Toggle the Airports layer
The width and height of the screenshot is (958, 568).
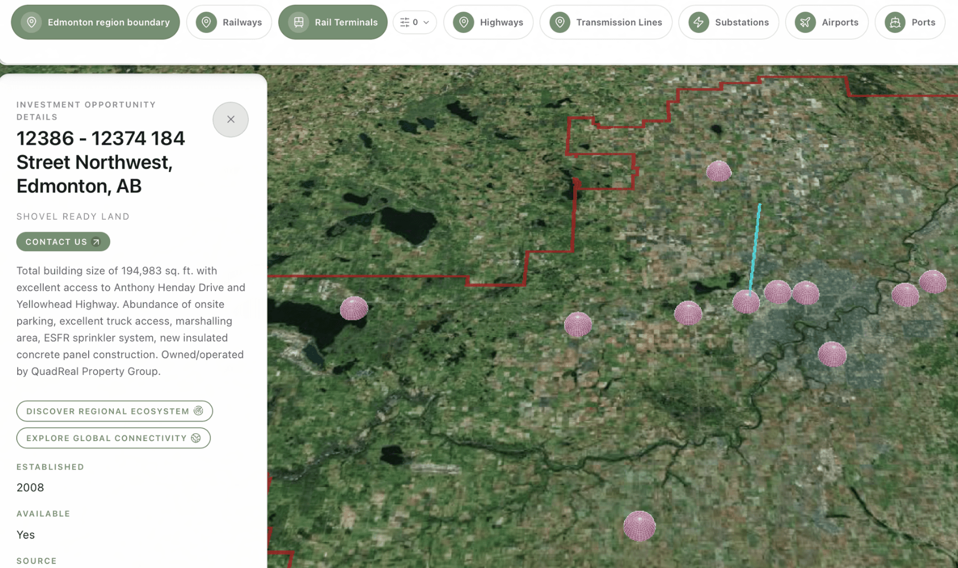click(x=827, y=22)
